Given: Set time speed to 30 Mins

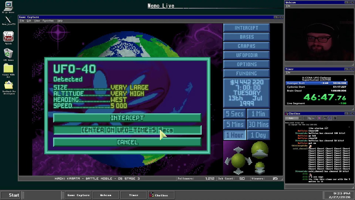Looking at the screenshot, I should coord(258,124).
